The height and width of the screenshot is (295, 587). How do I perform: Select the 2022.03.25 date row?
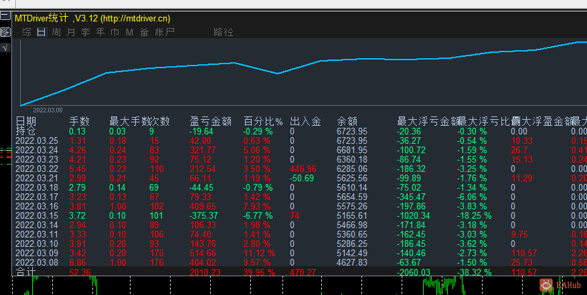(37, 140)
